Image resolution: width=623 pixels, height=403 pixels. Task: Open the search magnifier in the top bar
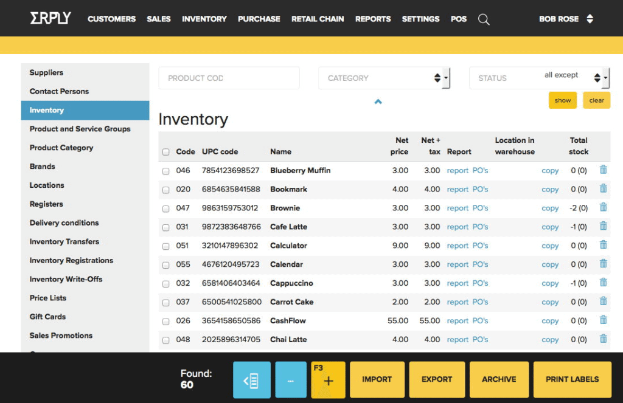484,19
